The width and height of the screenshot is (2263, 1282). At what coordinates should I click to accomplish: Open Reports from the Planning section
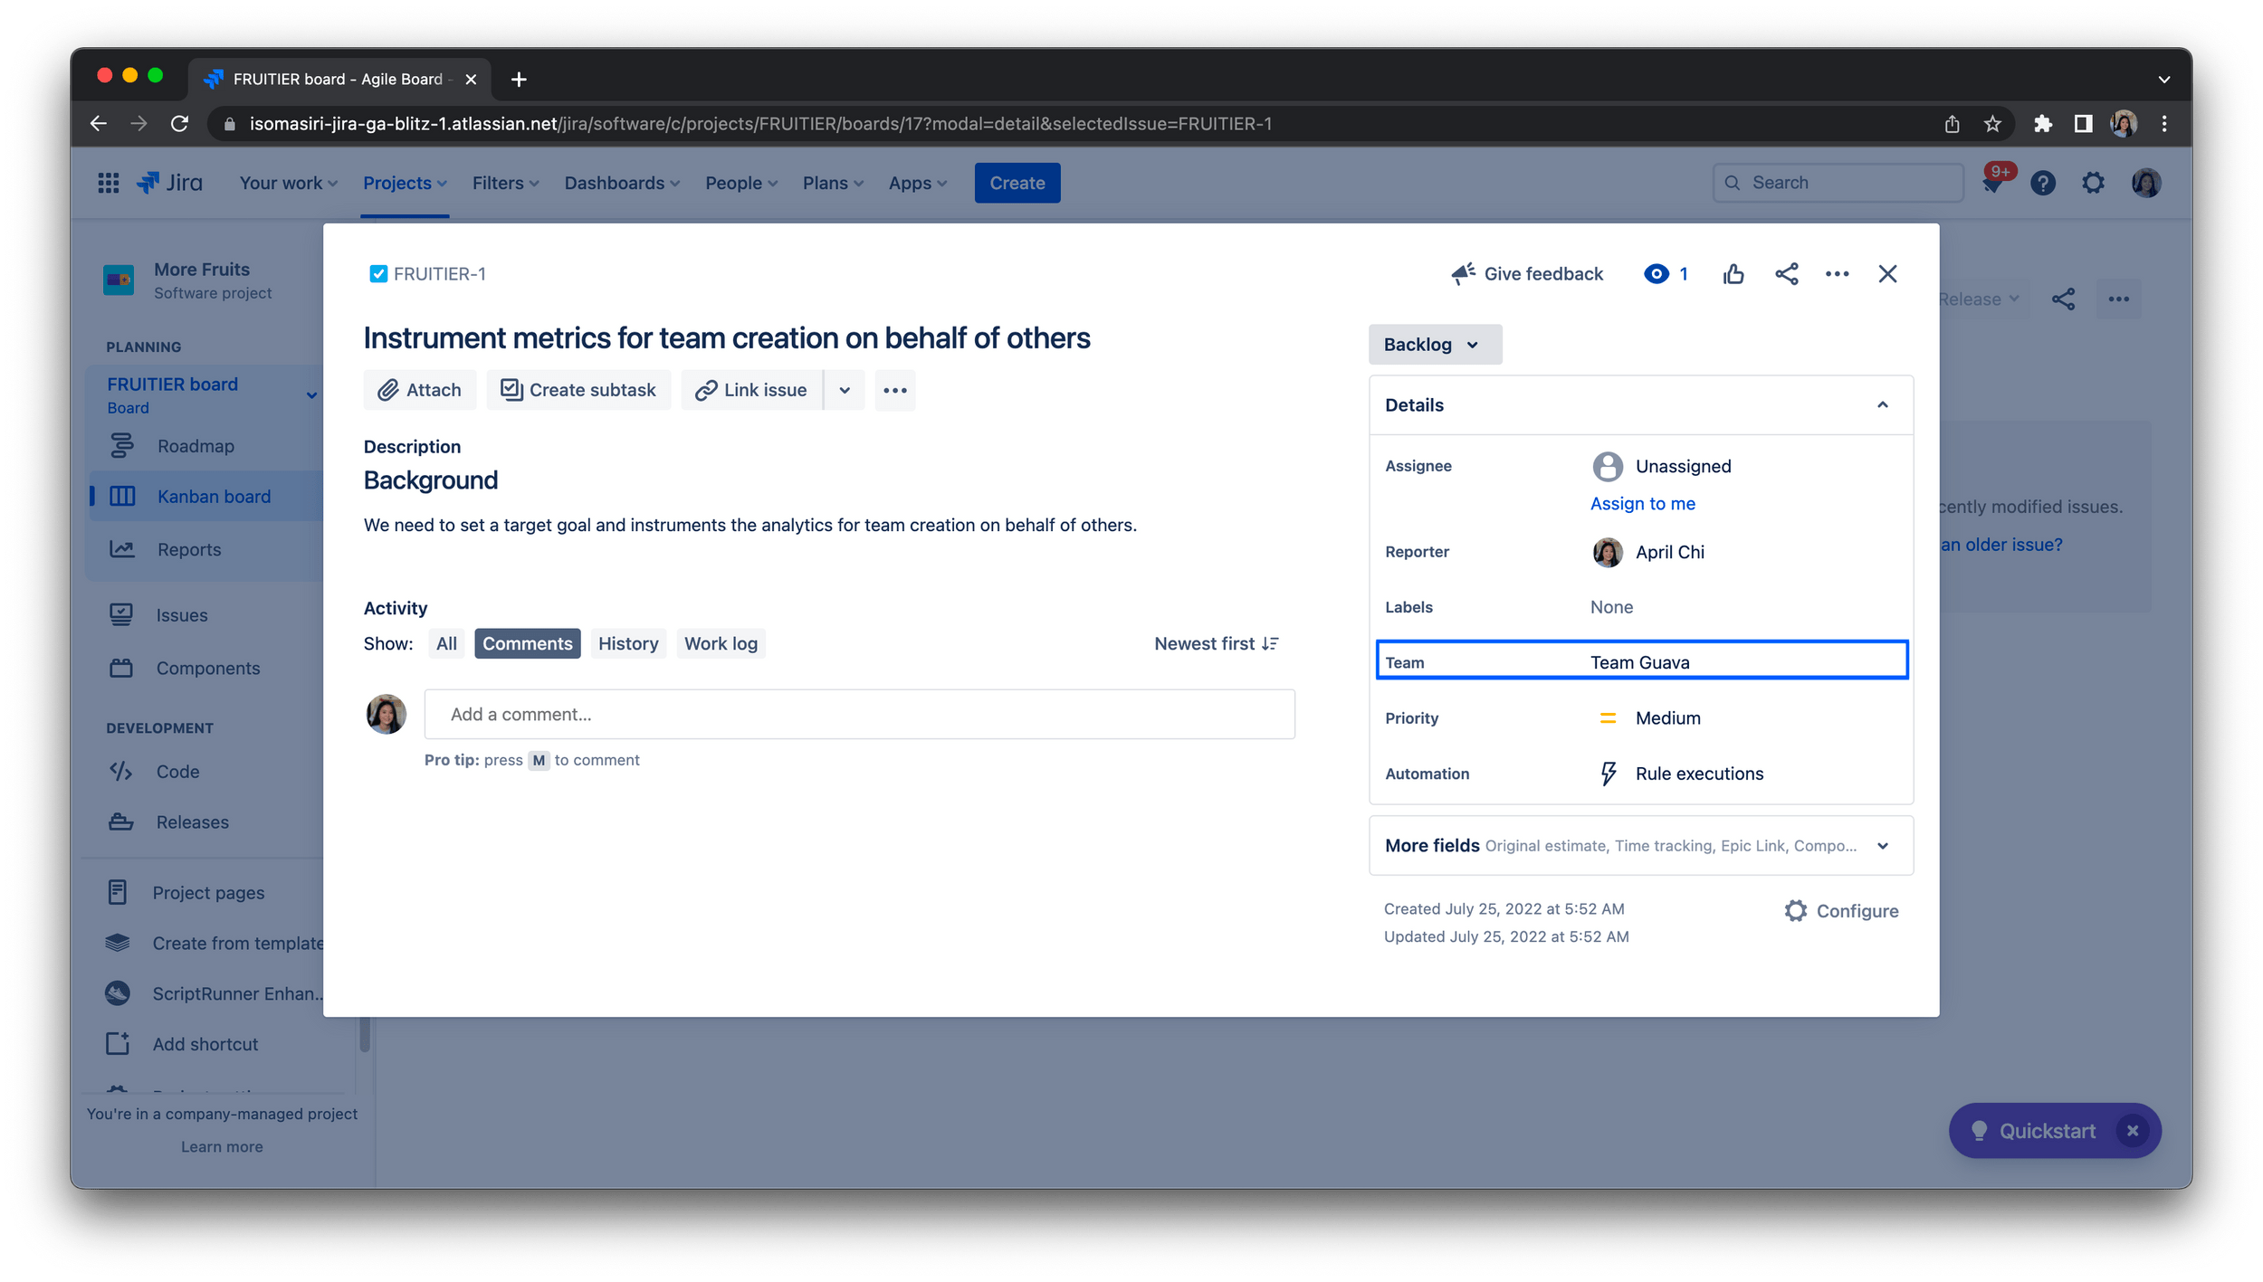pos(188,549)
